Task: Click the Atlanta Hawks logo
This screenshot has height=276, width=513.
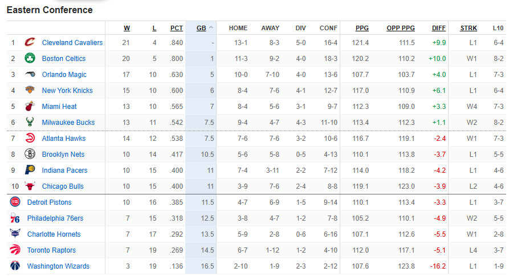Action: click(30, 138)
